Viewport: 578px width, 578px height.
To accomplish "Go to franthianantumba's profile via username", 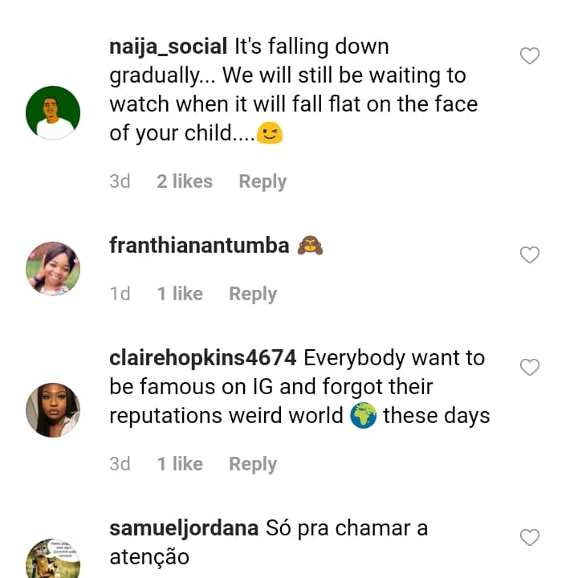I will point(199,246).
